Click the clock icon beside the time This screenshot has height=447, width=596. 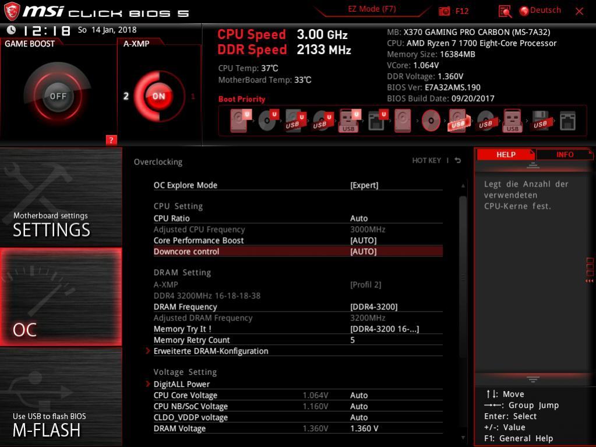click(x=12, y=30)
